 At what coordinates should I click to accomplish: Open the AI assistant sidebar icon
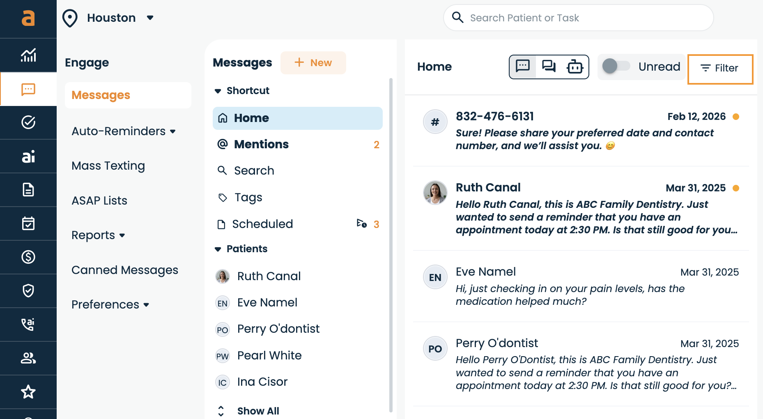(x=28, y=156)
